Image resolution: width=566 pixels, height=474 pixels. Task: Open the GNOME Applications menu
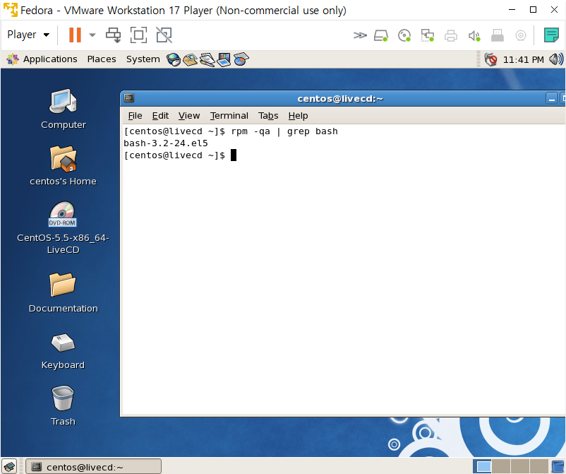click(x=42, y=59)
